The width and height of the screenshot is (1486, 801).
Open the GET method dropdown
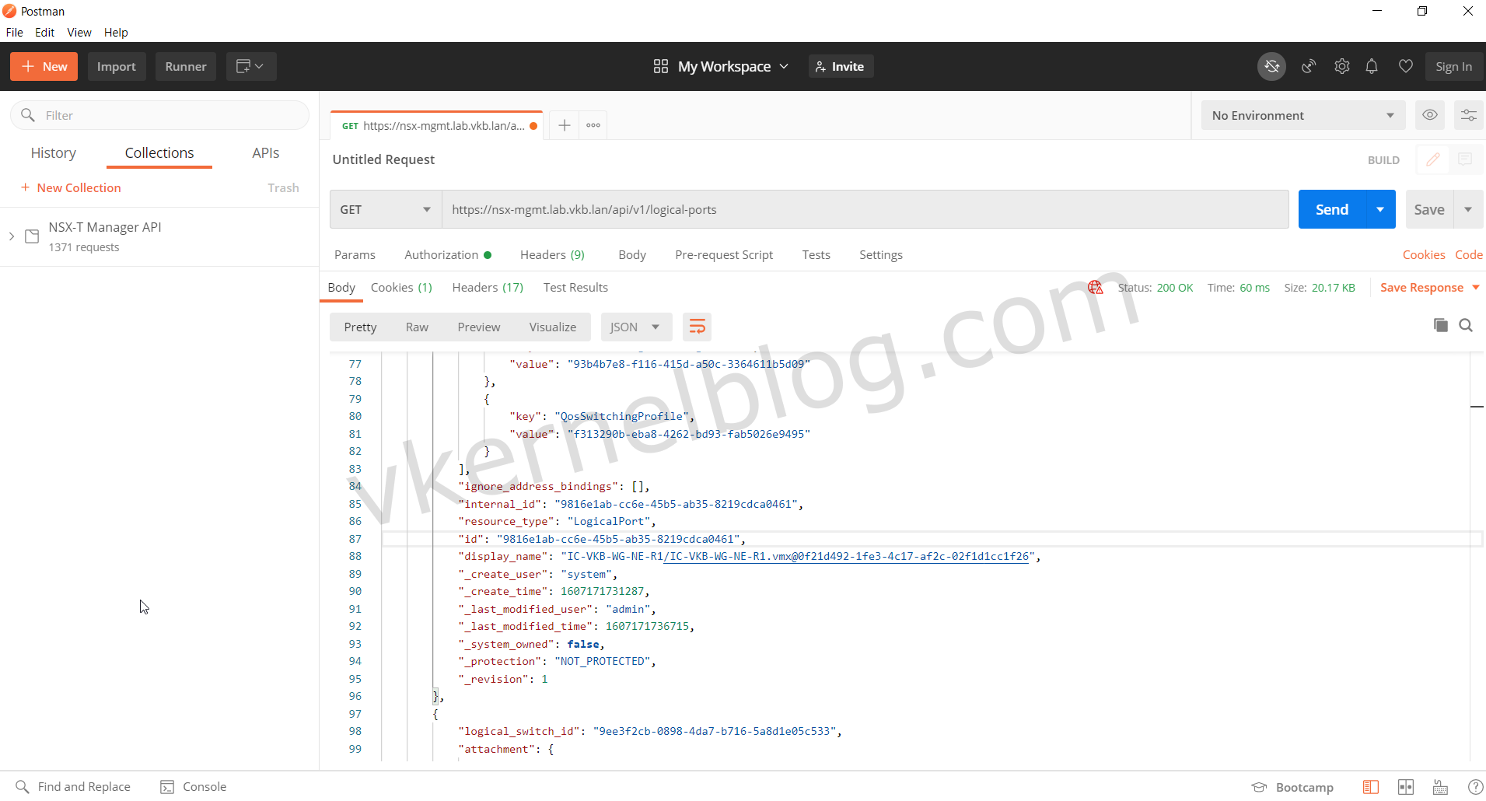[x=385, y=210]
